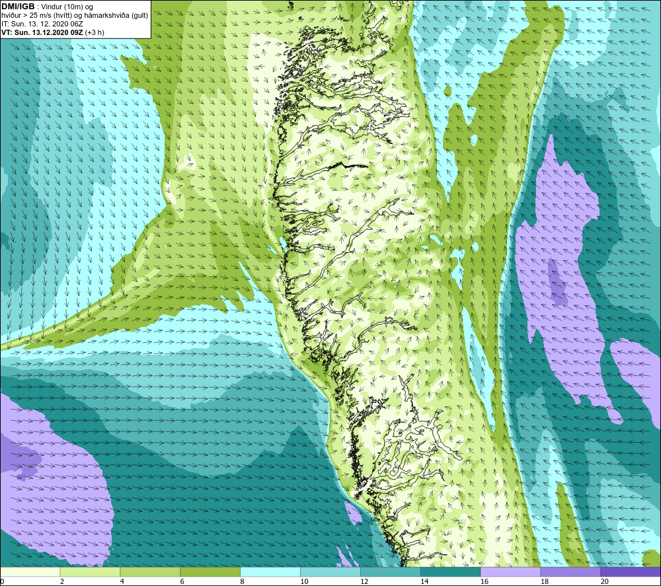Click the legend scale label "6"
Viewport: 661px width, 586px height.
182,581
